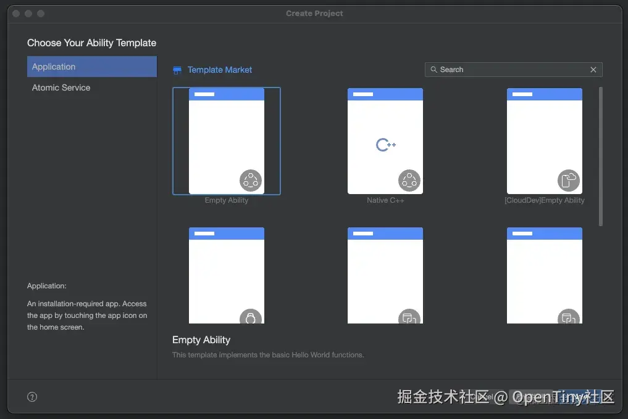
Task: Click the help question mark icon at bottom left
Action: pos(31,397)
